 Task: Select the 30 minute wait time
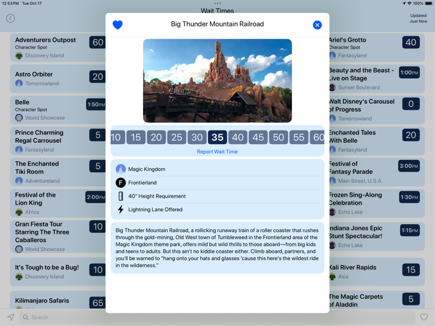pyautogui.click(x=197, y=137)
